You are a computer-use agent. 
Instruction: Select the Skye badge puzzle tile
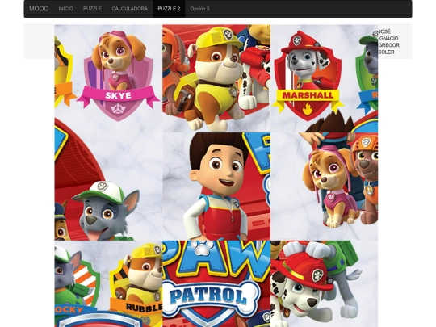(x=108, y=78)
